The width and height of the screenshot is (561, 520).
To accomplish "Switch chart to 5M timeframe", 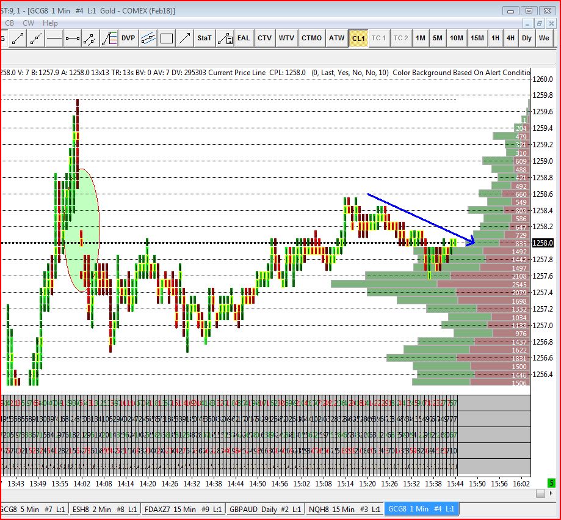I will point(438,38).
